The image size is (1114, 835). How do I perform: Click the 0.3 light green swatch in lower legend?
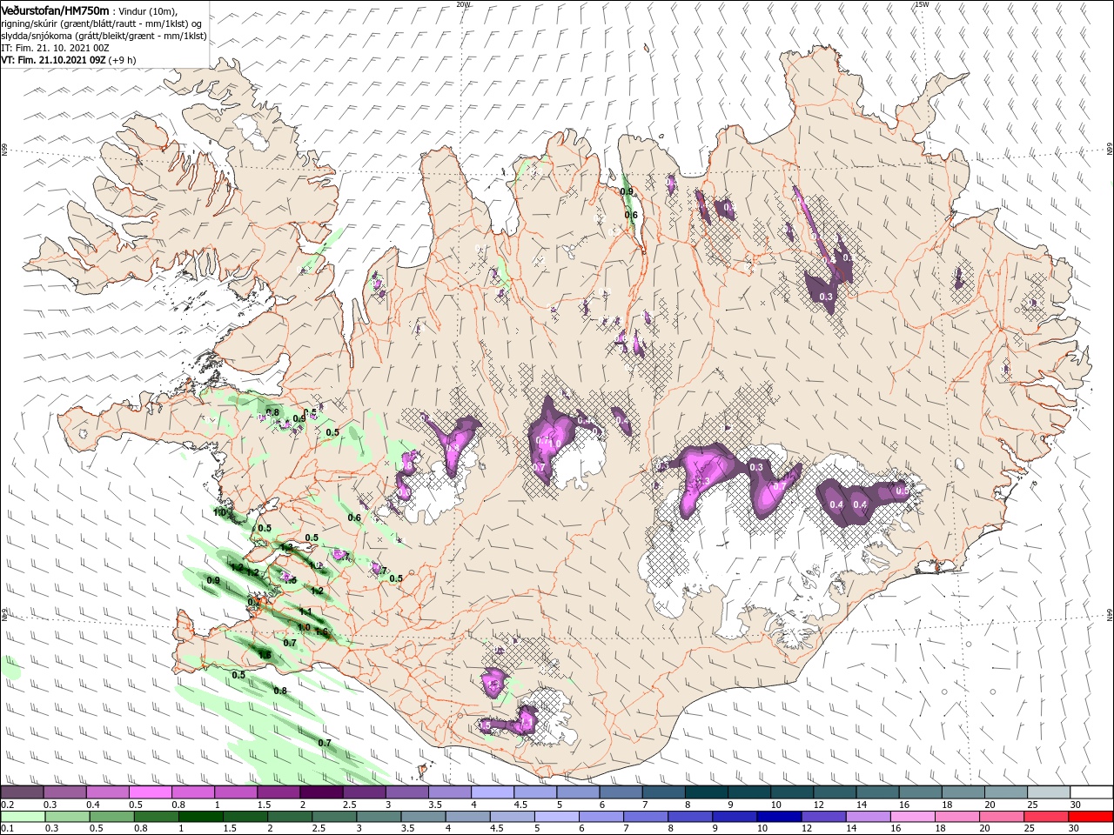(67, 817)
